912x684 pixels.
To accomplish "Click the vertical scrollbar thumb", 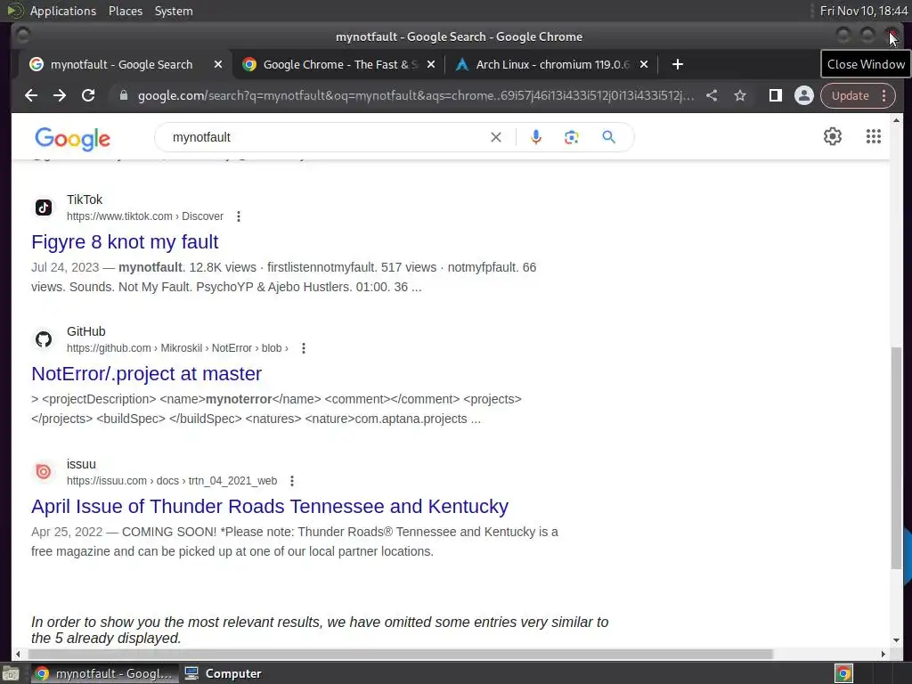I will [x=896, y=458].
